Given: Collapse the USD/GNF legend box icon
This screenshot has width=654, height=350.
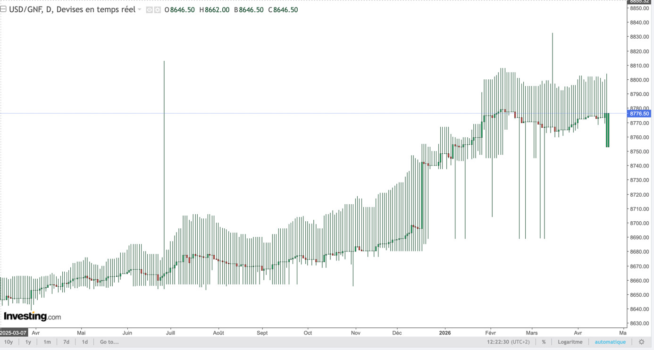Looking at the screenshot, I should [3, 9].
